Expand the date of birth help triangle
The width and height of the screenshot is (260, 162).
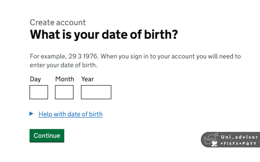pyautogui.click(x=32, y=114)
